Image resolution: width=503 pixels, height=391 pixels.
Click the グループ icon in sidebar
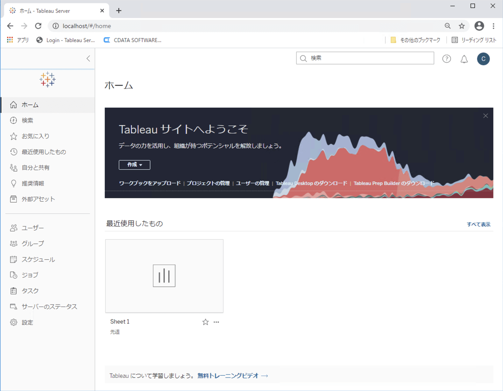pos(14,243)
